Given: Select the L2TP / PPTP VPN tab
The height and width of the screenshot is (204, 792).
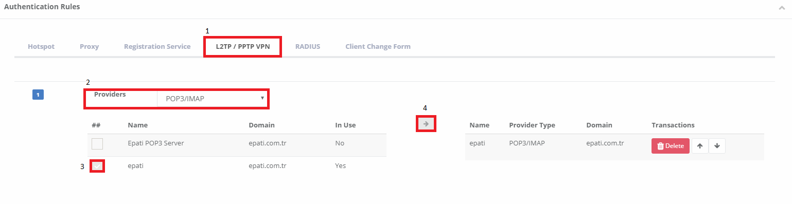Looking at the screenshot, I should (x=243, y=46).
